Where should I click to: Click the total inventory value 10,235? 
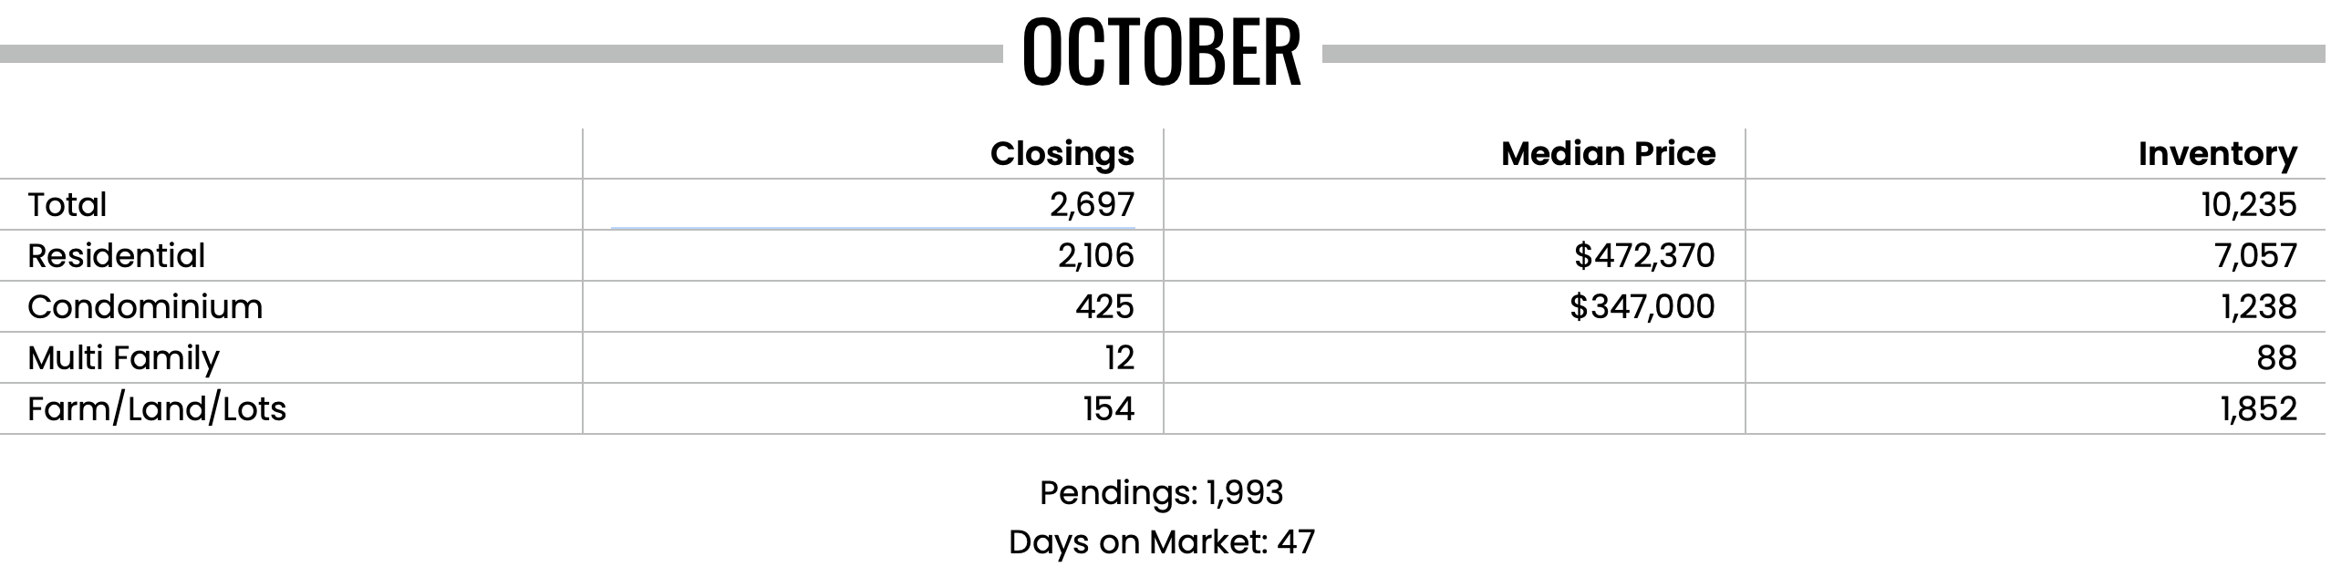pyautogui.click(x=2249, y=205)
